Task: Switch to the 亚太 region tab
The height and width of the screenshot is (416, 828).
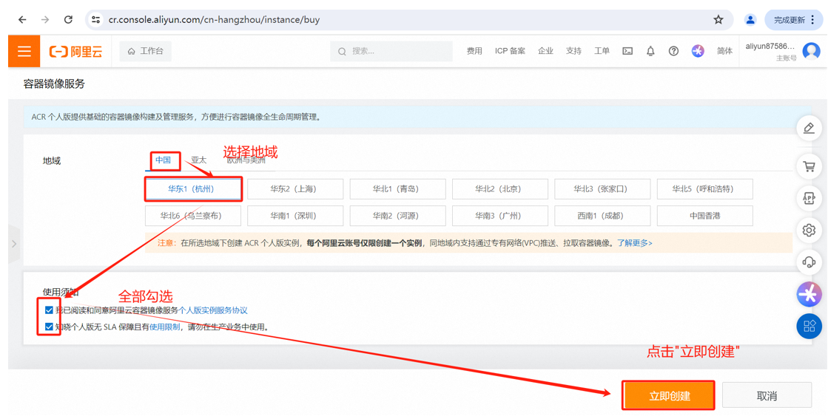Action: pos(198,160)
